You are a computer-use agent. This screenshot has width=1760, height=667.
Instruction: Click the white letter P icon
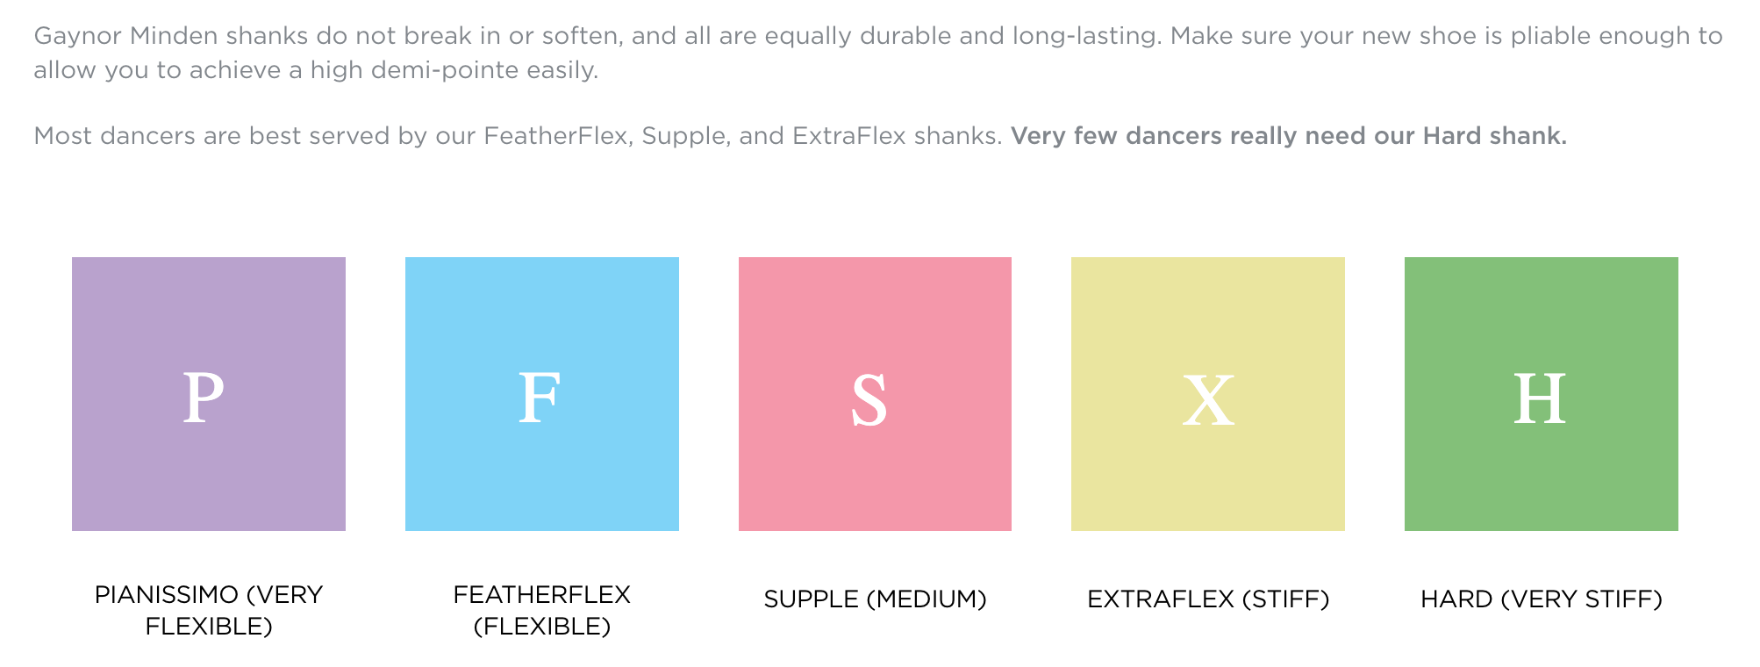204,398
